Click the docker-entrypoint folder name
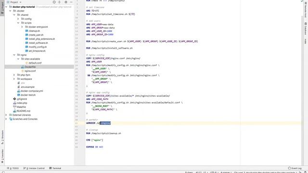Screen dimensions: 308x173 38,27
